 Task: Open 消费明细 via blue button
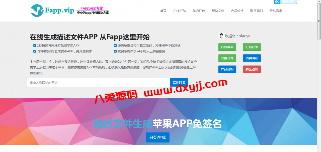click(252, 58)
